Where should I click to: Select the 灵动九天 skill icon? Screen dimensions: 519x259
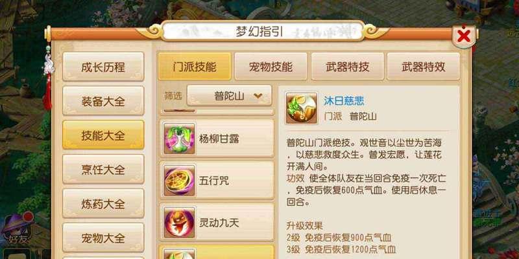tap(179, 223)
